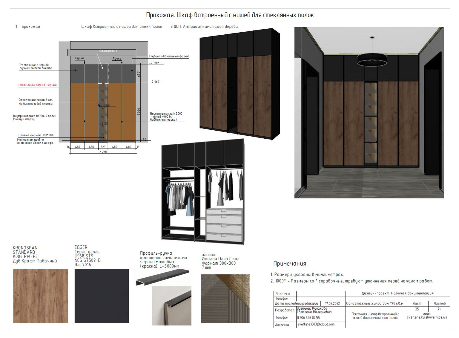Open the hallway interior render with ceiling lamp
The width and height of the screenshot is (459, 338).
tap(369, 113)
